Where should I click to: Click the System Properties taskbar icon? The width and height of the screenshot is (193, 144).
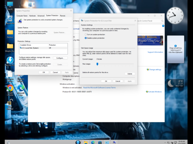(x=114, y=142)
